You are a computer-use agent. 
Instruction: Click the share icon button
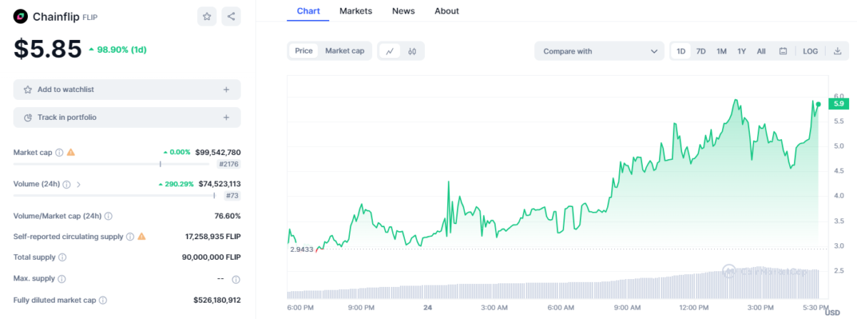(x=231, y=16)
